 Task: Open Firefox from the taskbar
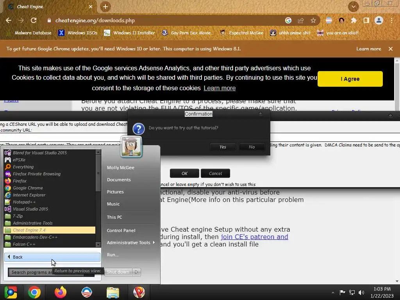coord(61,292)
